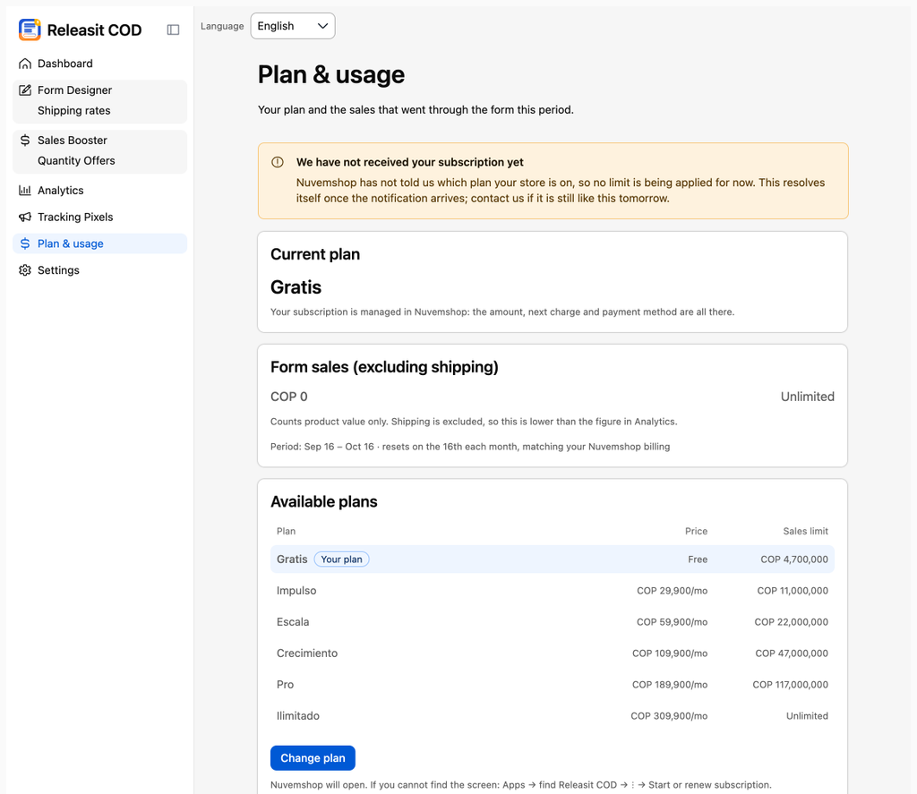This screenshot has width=917, height=794.
Task: Click the 'Period: Sep 16 – Oct 16' line
Action: tap(470, 447)
